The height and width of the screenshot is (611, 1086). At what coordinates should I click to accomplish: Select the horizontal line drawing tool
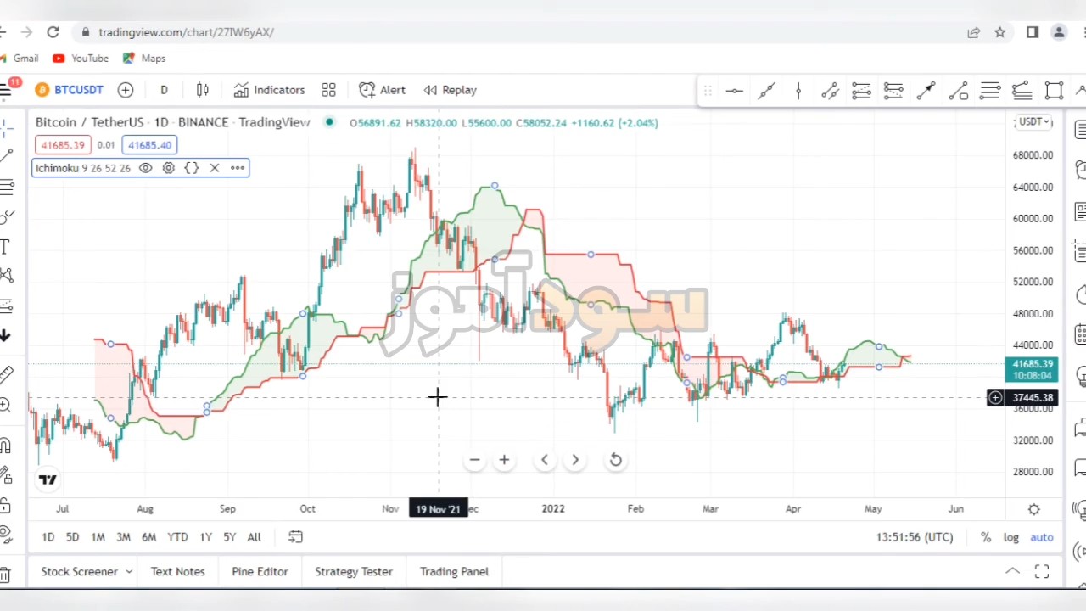(734, 90)
